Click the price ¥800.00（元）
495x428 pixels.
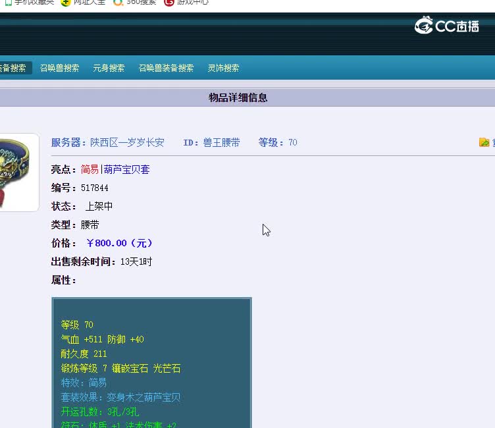pos(120,243)
